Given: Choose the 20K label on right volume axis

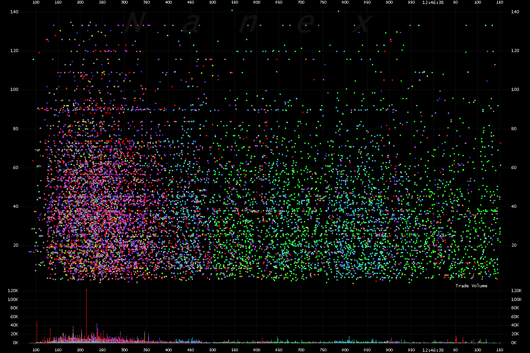Looking at the screenshot, I should [515, 334].
